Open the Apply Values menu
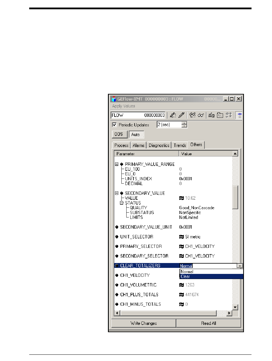The height and width of the screenshot is (361, 272). tap(123, 106)
